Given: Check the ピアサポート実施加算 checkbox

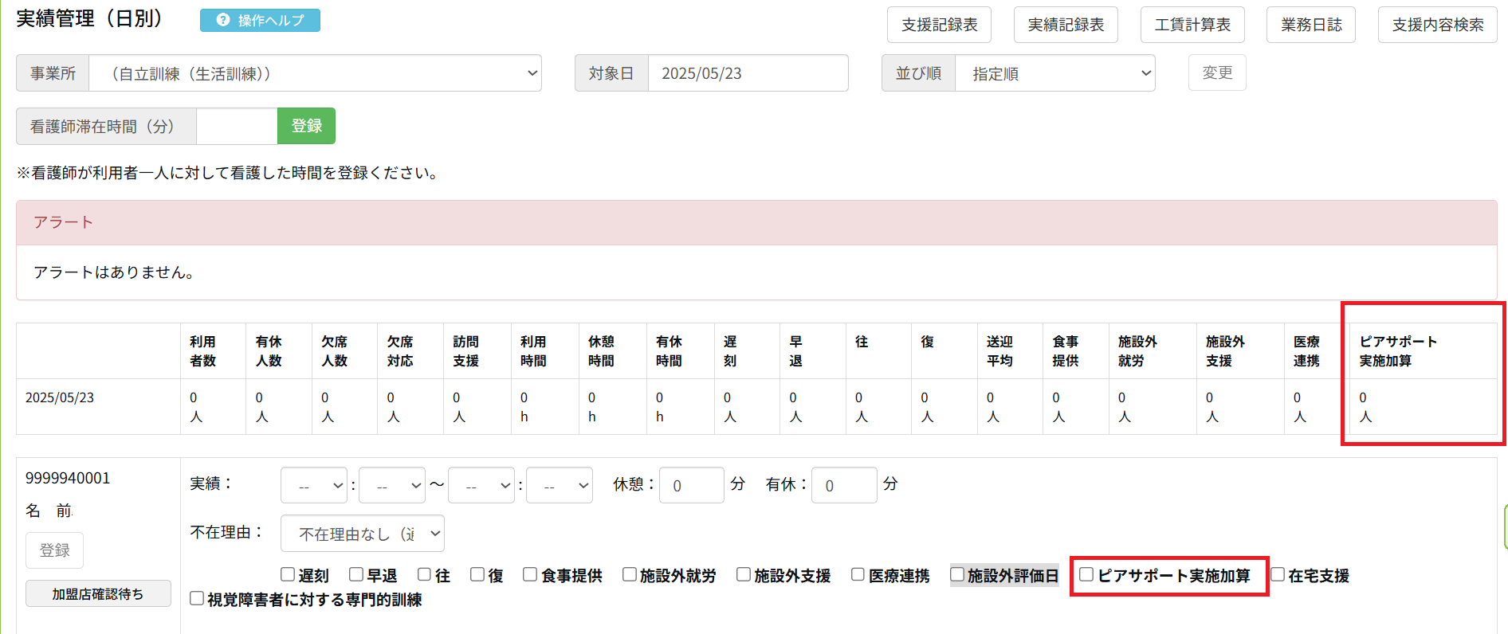Looking at the screenshot, I should coord(1086,574).
